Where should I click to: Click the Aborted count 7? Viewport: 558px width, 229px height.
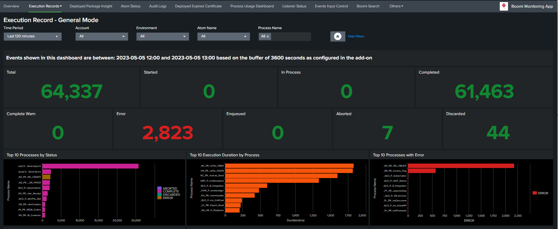coord(388,132)
